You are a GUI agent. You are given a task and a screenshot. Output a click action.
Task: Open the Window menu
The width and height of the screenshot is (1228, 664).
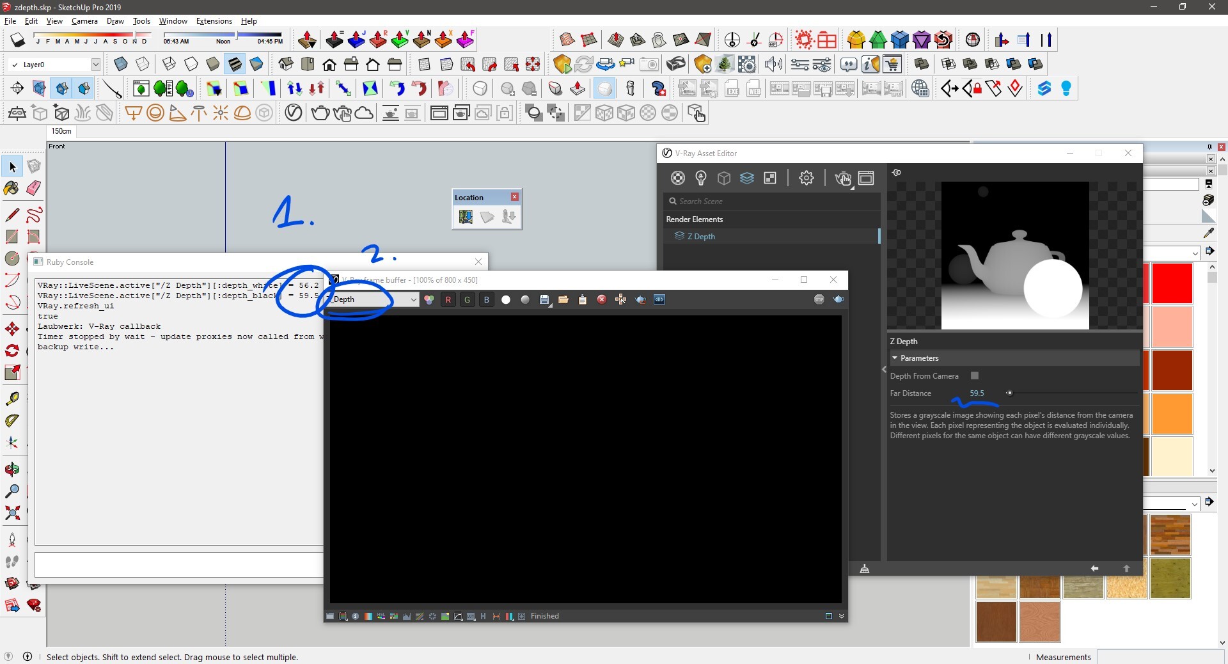(173, 21)
